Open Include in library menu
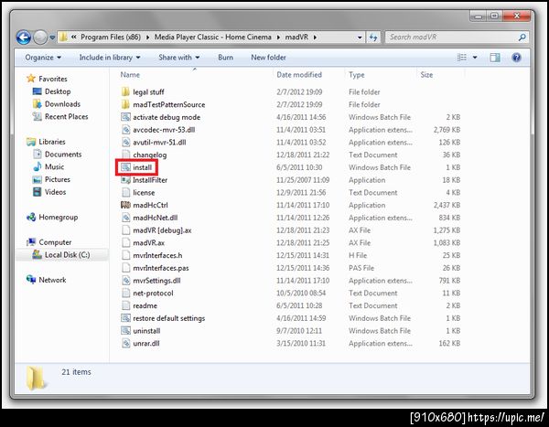The width and height of the screenshot is (549, 427). [110, 58]
